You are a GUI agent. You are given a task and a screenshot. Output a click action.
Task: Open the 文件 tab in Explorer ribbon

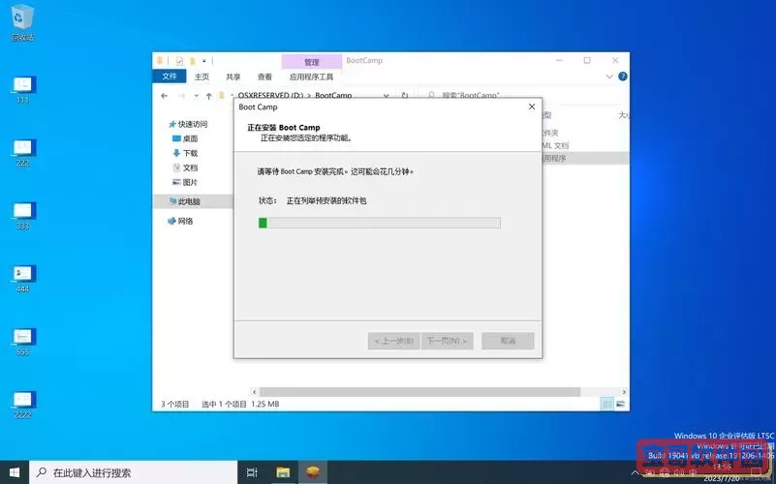click(x=170, y=76)
